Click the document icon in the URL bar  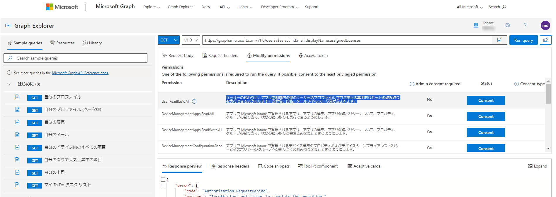click(499, 40)
